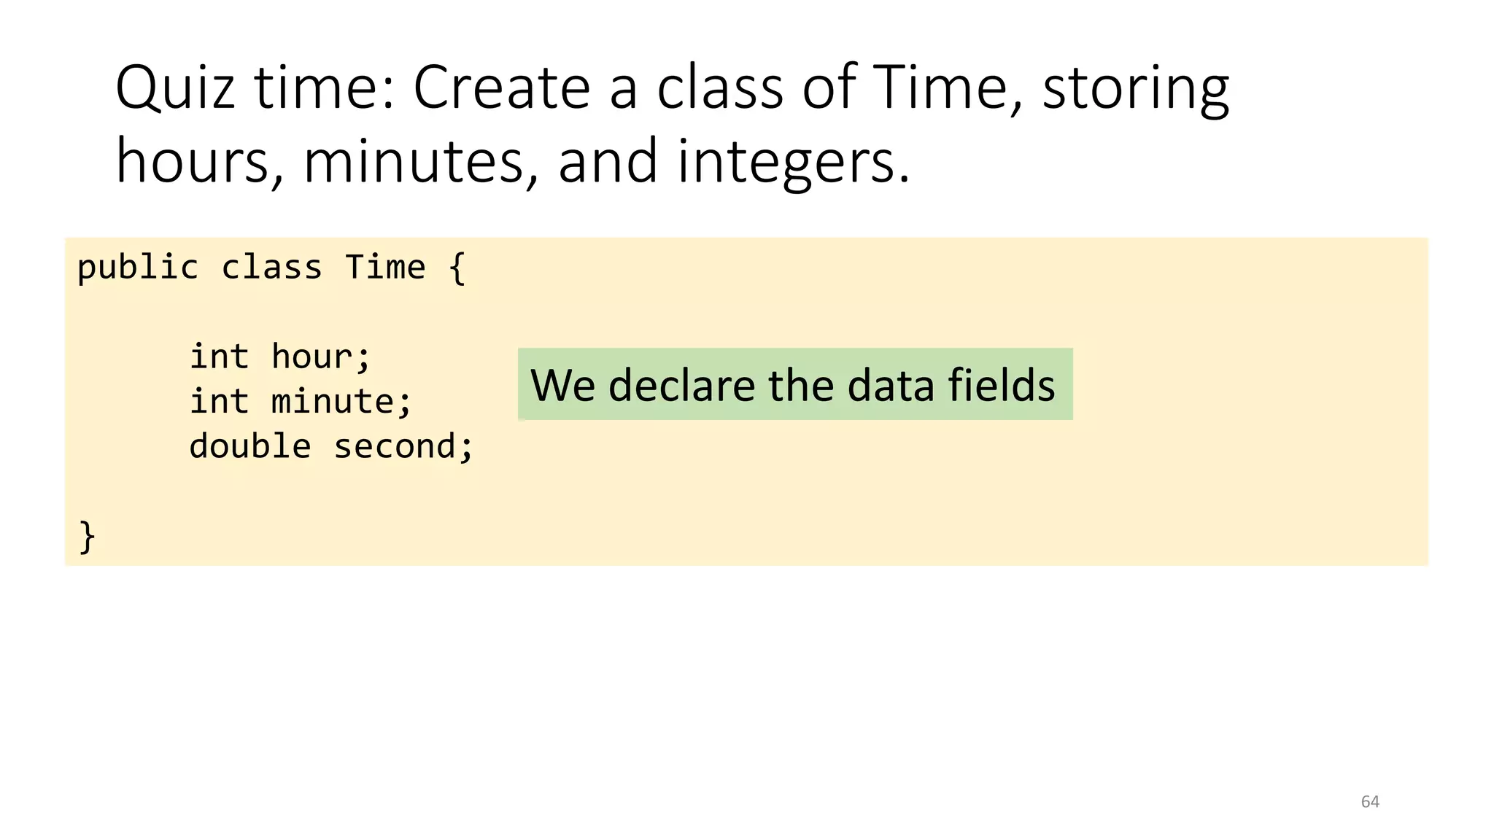
Task: Click slide number 64
Action: click(1370, 802)
